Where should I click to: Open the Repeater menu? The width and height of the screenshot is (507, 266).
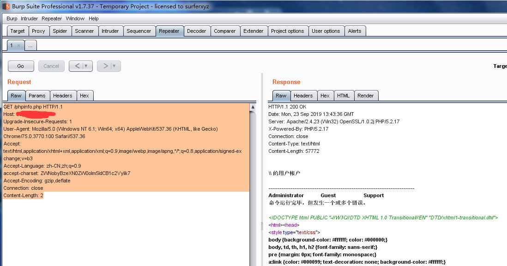coord(51,18)
